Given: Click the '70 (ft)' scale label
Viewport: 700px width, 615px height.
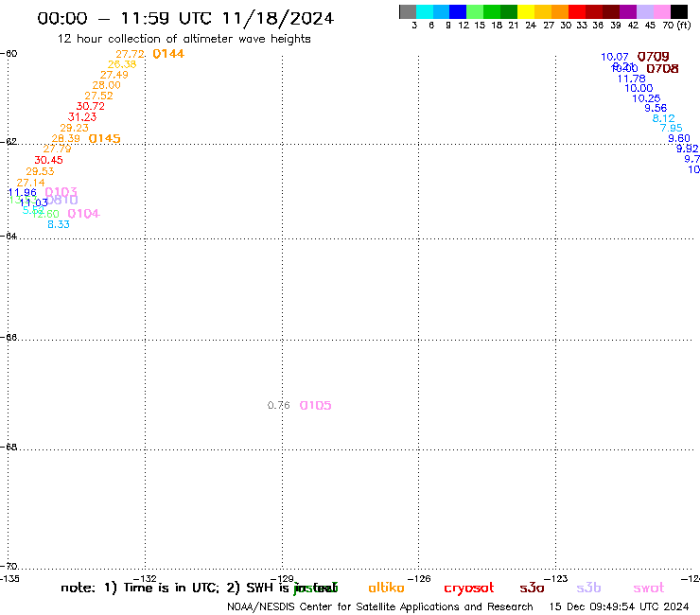Looking at the screenshot, I should pyautogui.click(x=676, y=26).
